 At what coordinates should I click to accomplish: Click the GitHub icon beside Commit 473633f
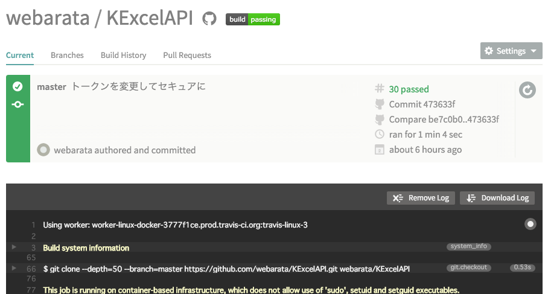click(x=380, y=104)
